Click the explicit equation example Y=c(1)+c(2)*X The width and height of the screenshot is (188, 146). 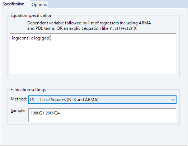[123, 28]
